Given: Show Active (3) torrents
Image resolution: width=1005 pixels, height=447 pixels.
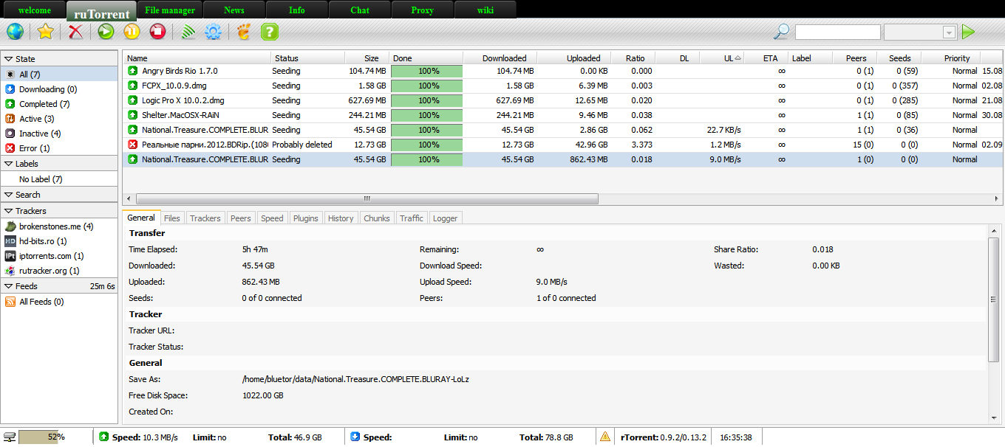Looking at the screenshot, I should coord(59,119).
